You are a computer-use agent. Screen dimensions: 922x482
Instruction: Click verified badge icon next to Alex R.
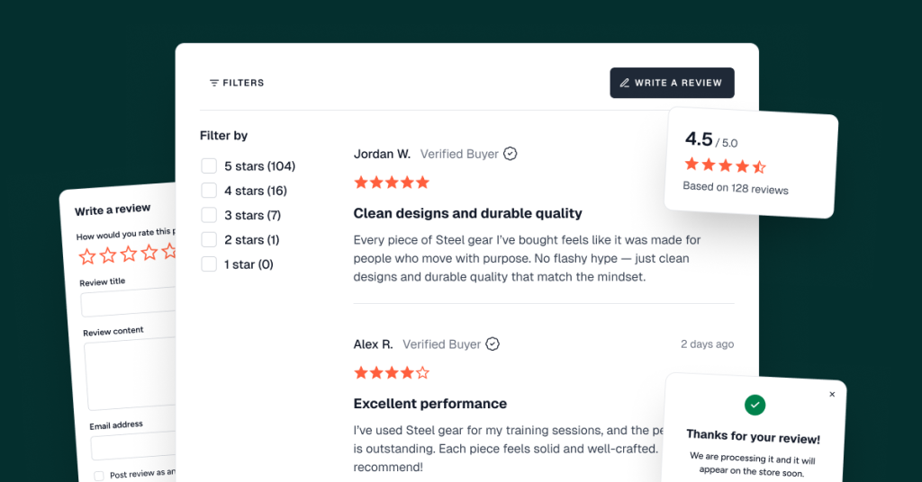pyautogui.click(x=493, y=344)
